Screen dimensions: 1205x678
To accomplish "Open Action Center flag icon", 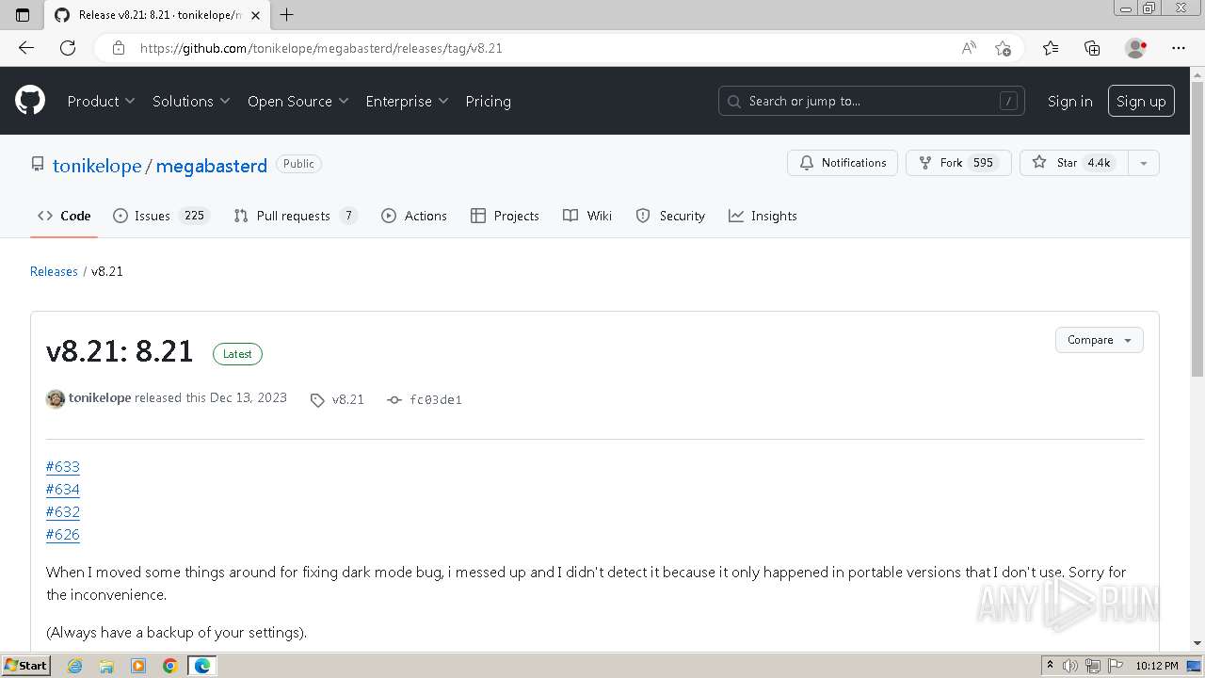I will pos(1116,666).
